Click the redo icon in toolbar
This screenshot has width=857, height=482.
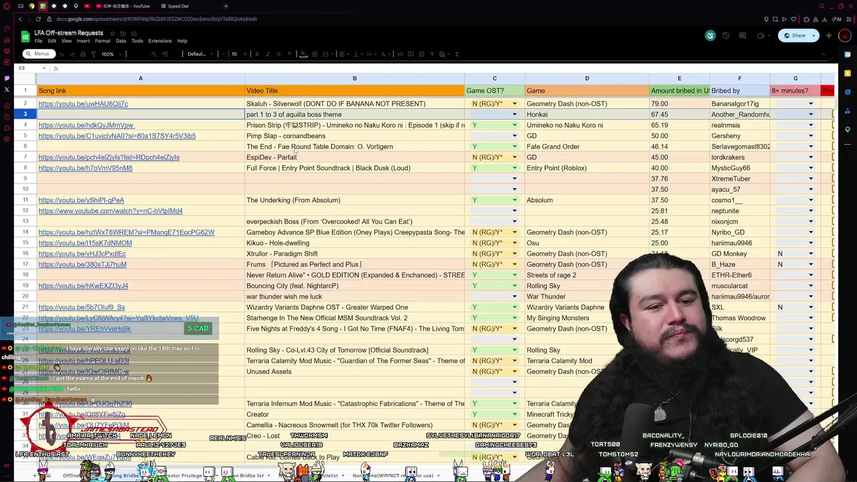point(72,54)
